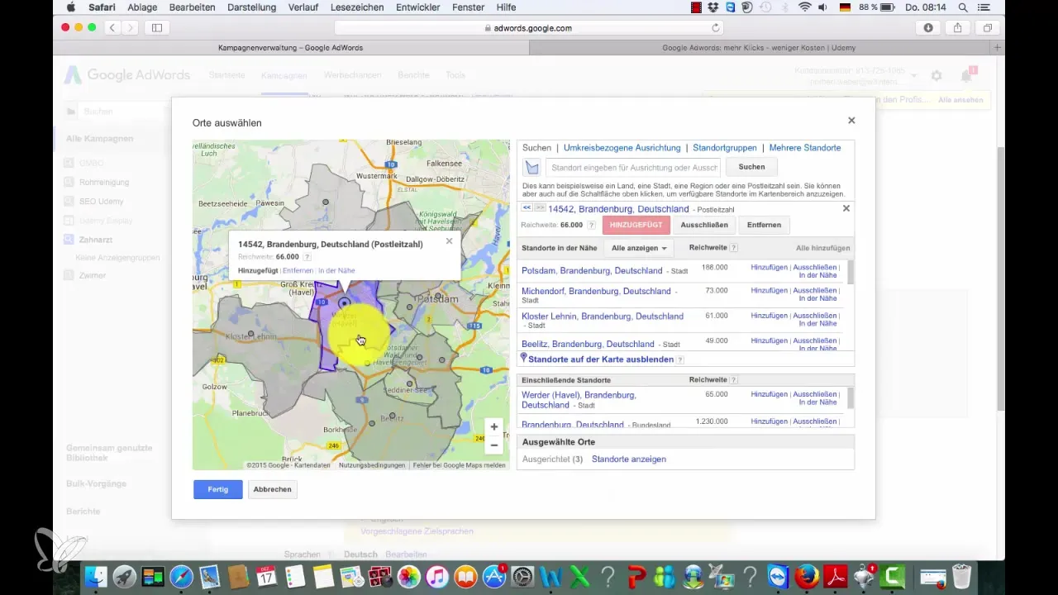Click Alle hinzufügen in nearby locations header
This screenshot has height=595, width=1058.
[822, 248]
